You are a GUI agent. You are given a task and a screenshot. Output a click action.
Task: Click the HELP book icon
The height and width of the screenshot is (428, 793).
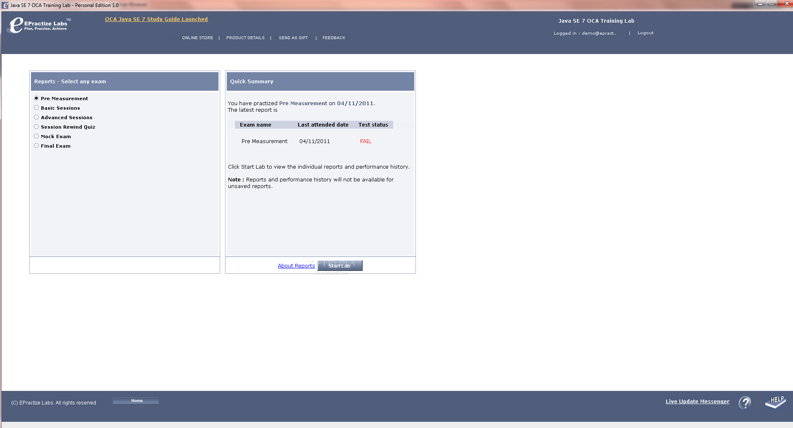coord(775,402)
